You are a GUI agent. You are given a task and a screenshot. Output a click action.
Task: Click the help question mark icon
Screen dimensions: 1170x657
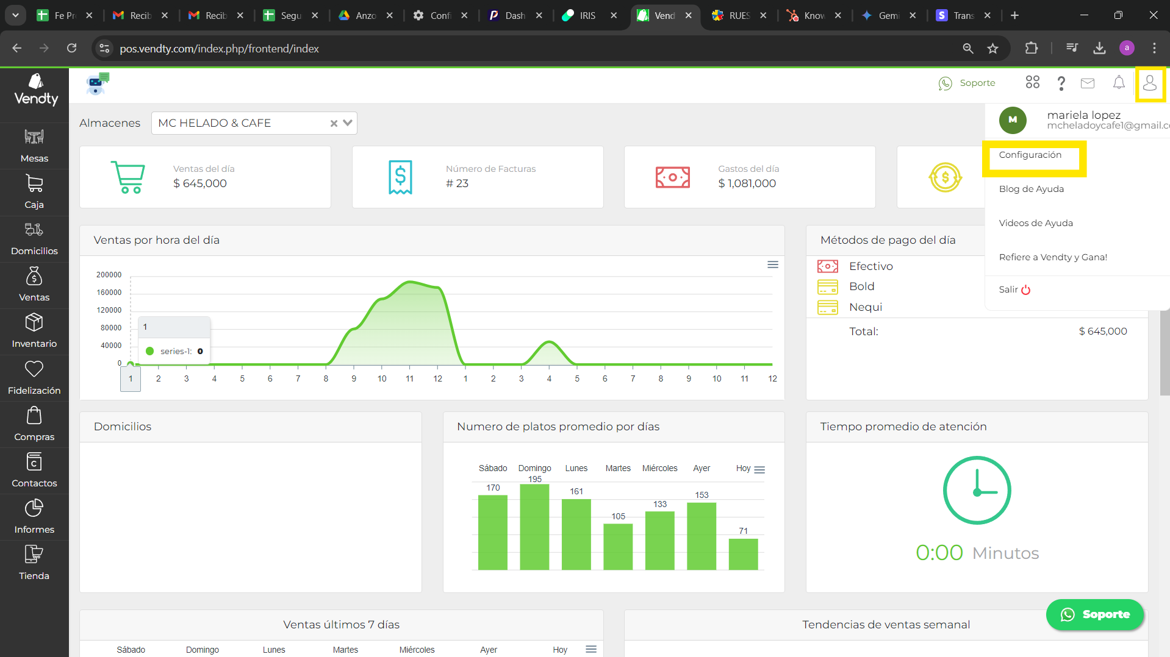1061,83
